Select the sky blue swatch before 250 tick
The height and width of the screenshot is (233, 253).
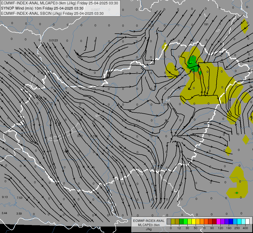pyautogui.click(x=235, y=221)
